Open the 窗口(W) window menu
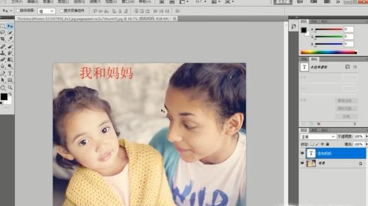Viewport: 368px width, 206px height. coord(128,2)
